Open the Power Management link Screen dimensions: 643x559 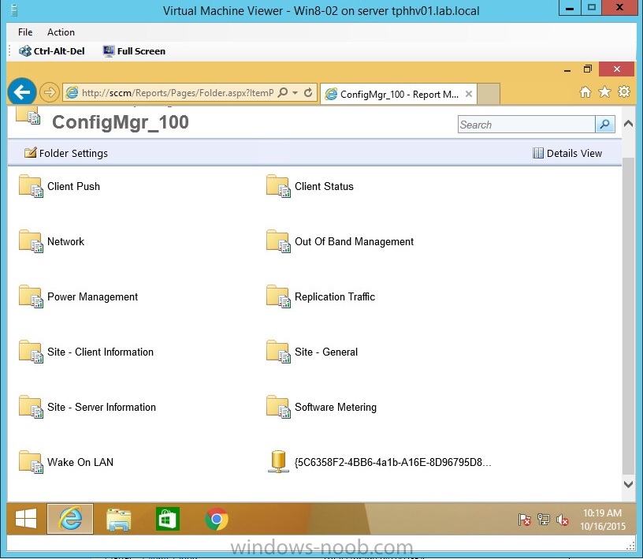93,296
